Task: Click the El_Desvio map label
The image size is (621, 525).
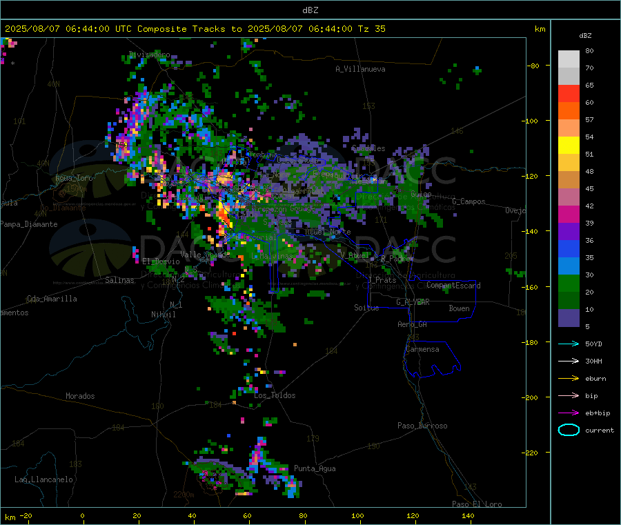Action: pos(161,261)
